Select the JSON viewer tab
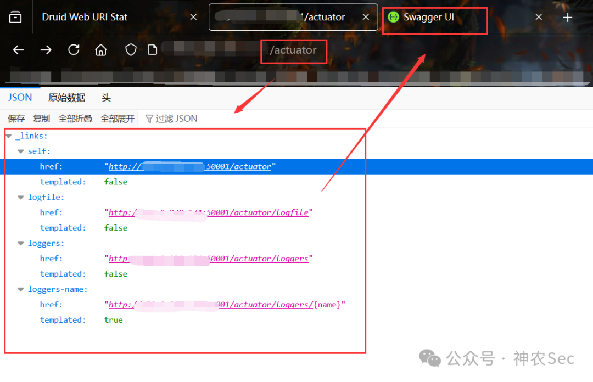This screenshot has height=382, width=593. click(x=20, y=98)
